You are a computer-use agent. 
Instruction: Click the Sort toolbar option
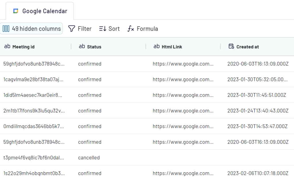(x=109, y=28)
